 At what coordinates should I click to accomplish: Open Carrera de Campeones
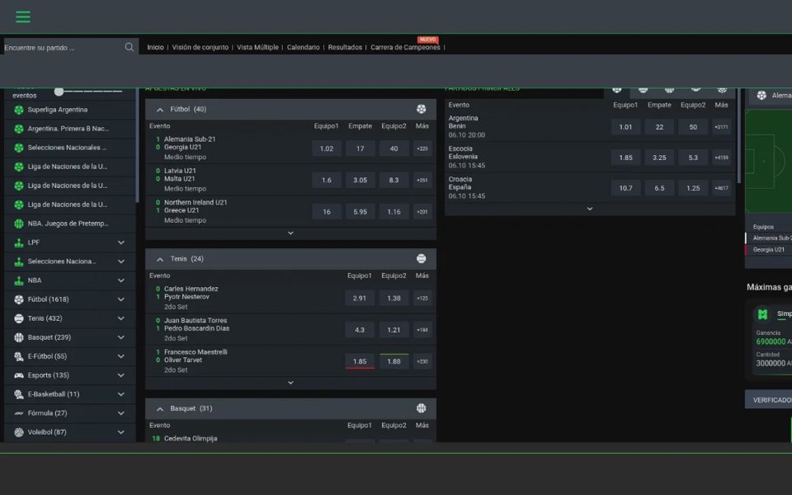point(405,47)
